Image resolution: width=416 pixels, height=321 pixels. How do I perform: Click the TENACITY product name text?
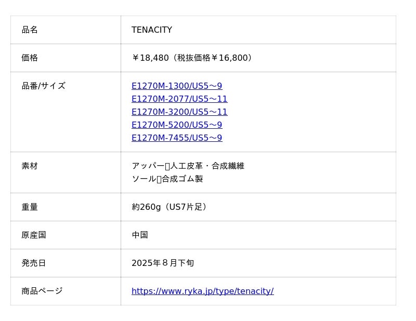click(x=152, y=30)
